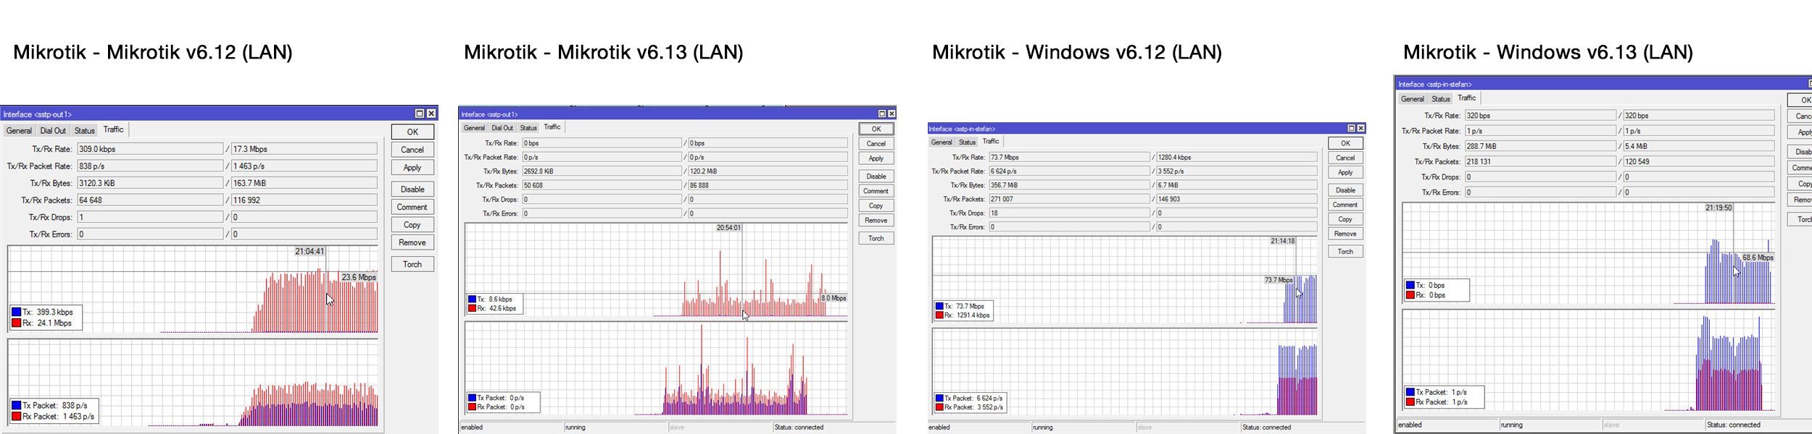Click Tx packets field showing 64 648
Viewport: 1812px width, 434px height.
click(150, 200)
